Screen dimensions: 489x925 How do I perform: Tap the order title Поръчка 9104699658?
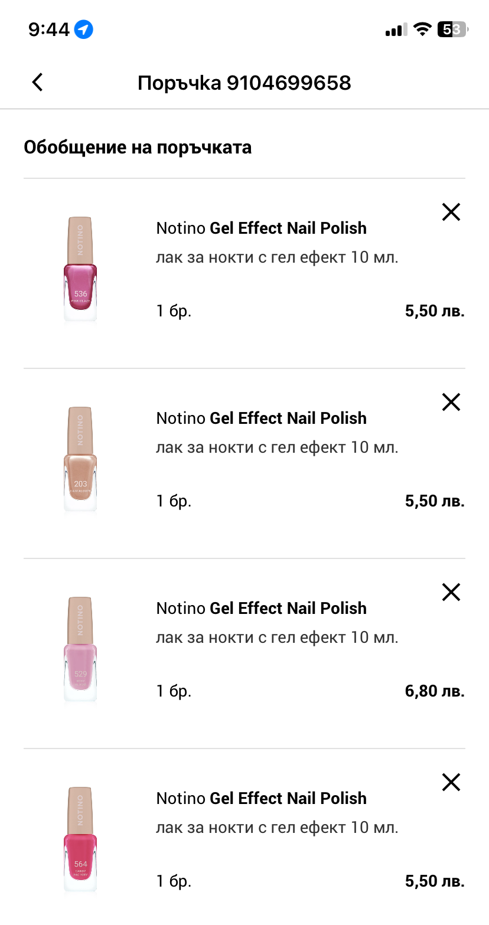(244, 83)
